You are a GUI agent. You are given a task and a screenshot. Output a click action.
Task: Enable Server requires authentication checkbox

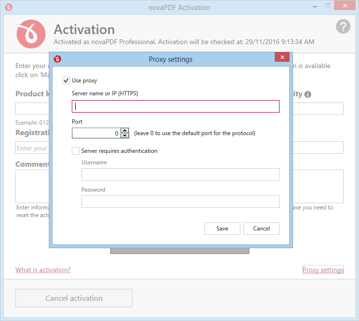click(x=76, y=151)
